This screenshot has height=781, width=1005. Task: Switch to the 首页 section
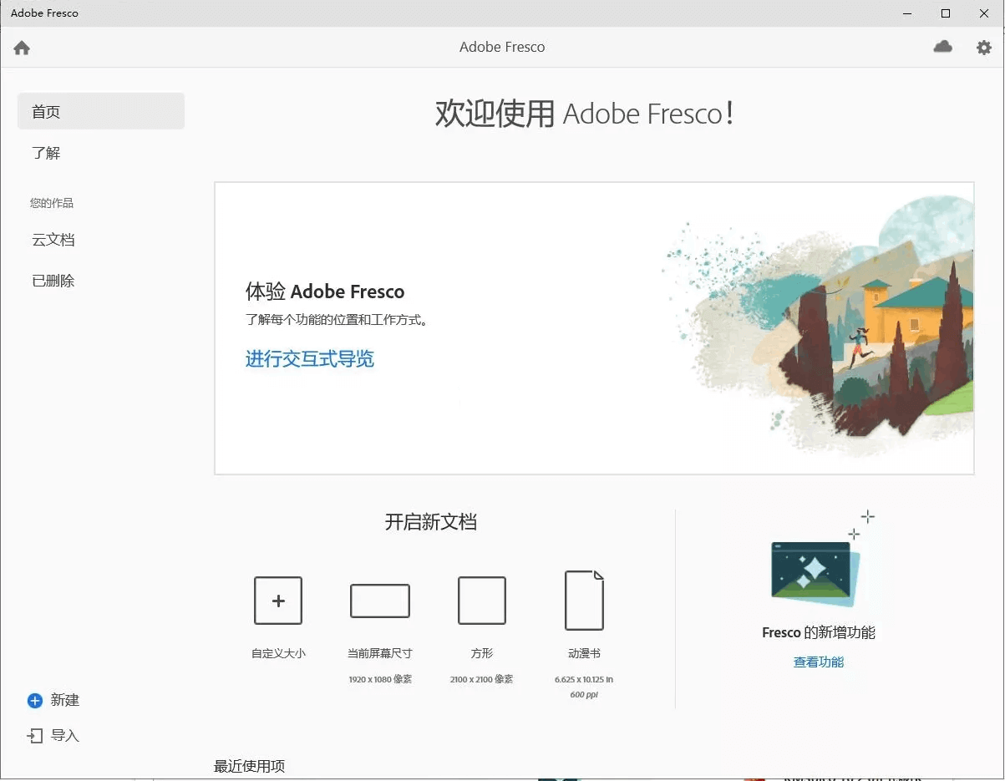click(x=46, y=110)
